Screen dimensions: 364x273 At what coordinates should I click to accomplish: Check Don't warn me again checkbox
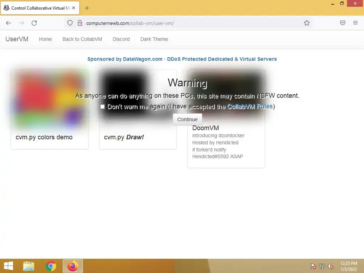[102, 107]
